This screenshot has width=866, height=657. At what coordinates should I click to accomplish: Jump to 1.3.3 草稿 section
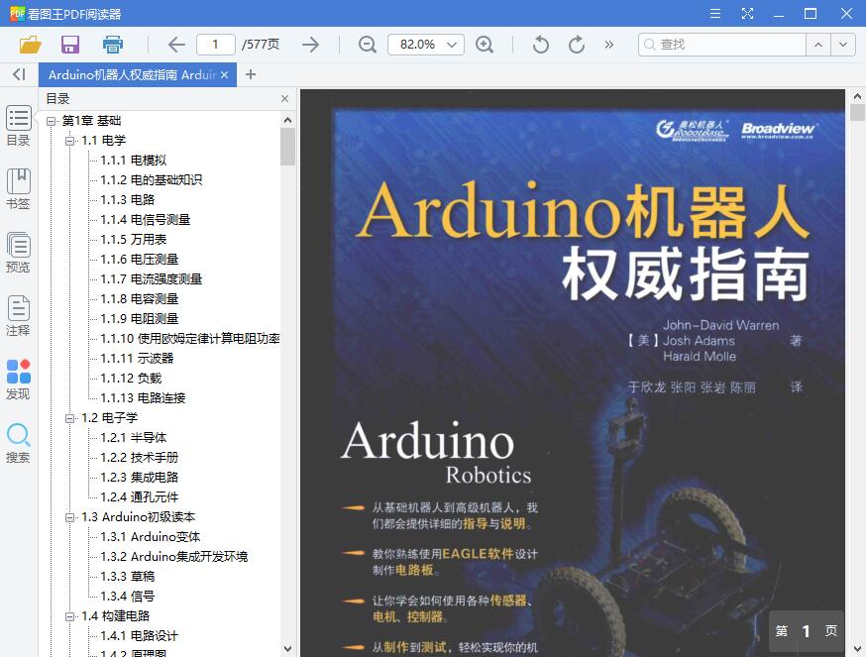tap(127, 577)
